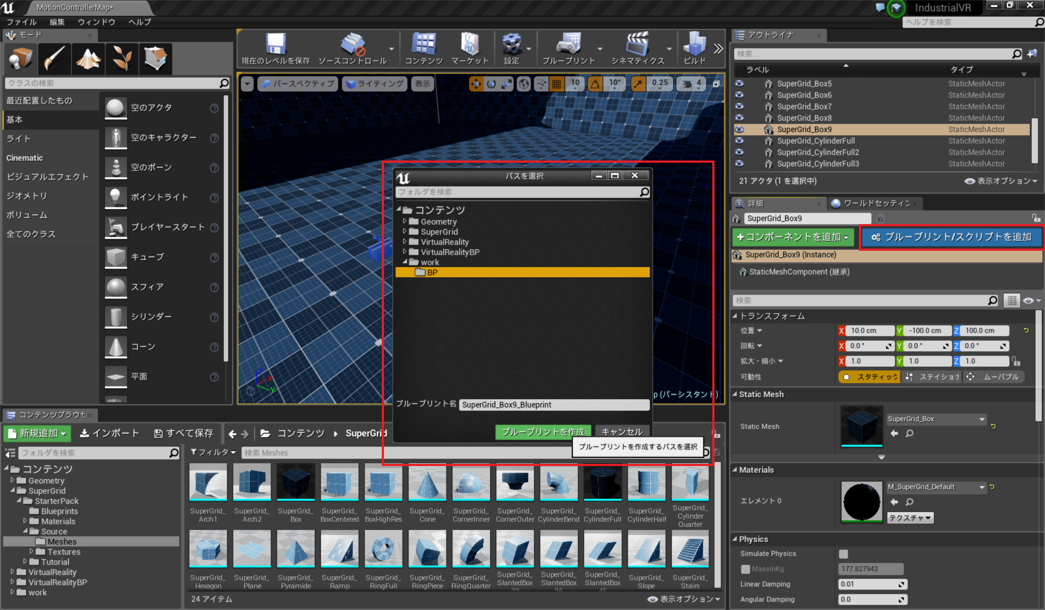Click 現在のレベルを保存 toolbar icon

click(275, 49)
